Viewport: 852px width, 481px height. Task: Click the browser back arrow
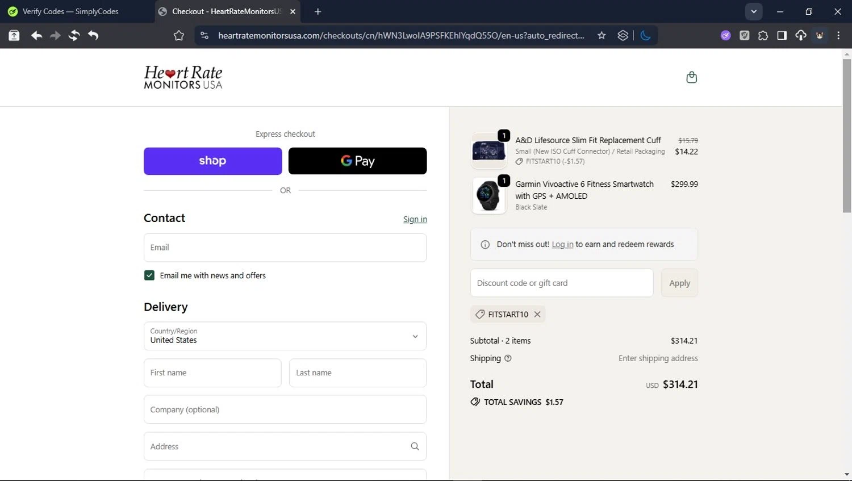pos(36,36)
